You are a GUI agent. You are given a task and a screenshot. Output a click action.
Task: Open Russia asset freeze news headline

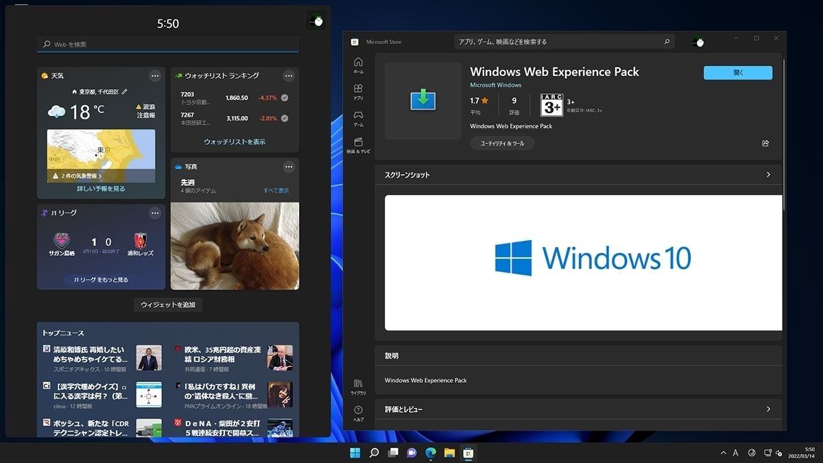point(221,354)
